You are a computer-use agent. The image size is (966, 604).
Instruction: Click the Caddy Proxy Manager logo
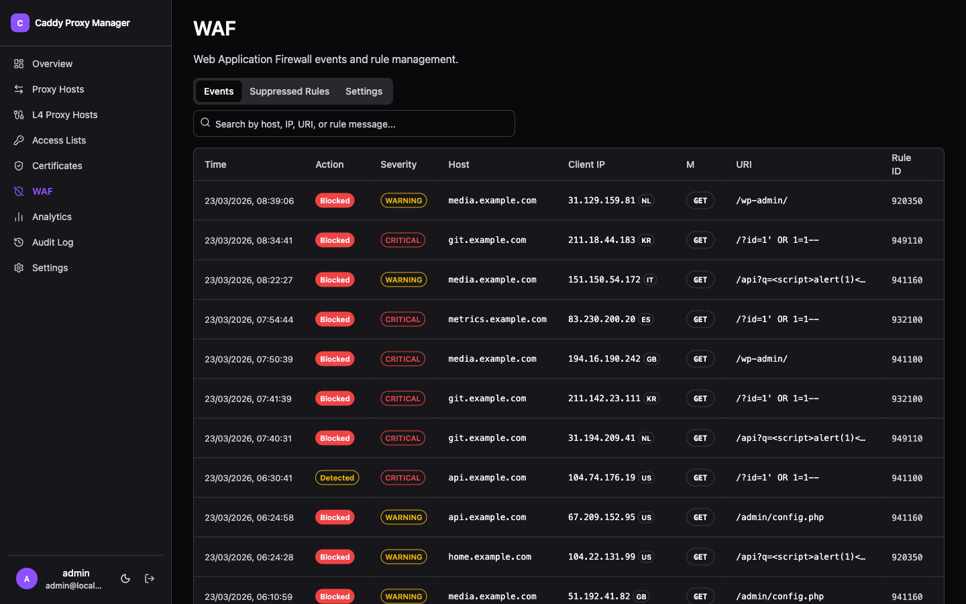pos(19,23)
